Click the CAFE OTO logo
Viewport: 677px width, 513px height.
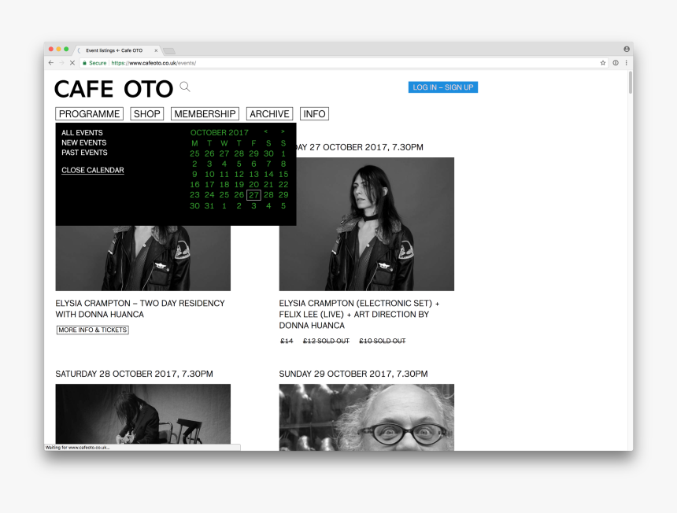(113, 89)
